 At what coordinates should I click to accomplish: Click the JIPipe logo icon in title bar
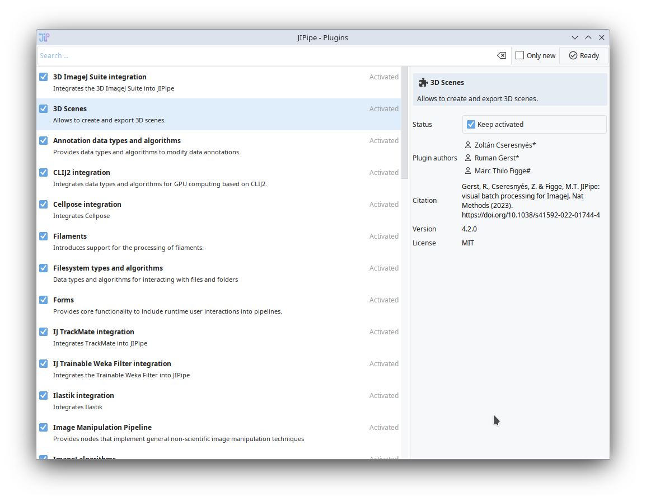(44, 37)
